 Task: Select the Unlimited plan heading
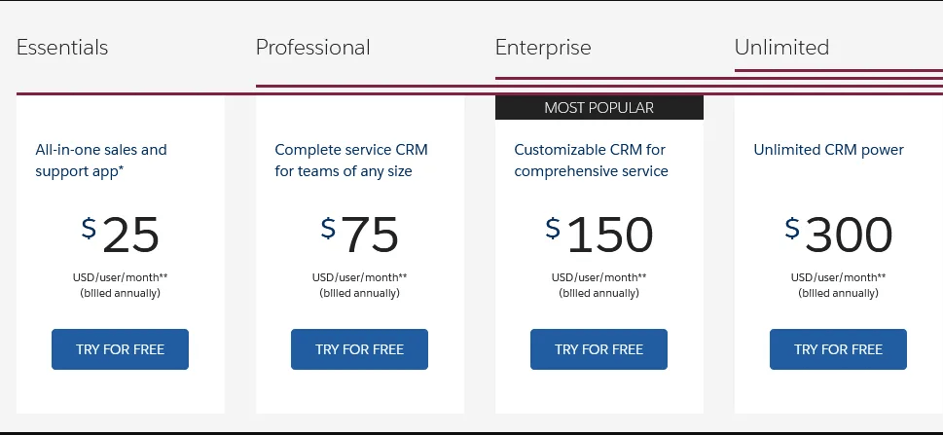[x=781, y=48]
